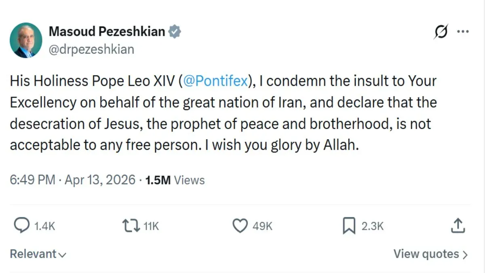Screen dimensions: 485x273
Task: Open the Grok slash-circle icon
Action: click(x=441, y=32)
